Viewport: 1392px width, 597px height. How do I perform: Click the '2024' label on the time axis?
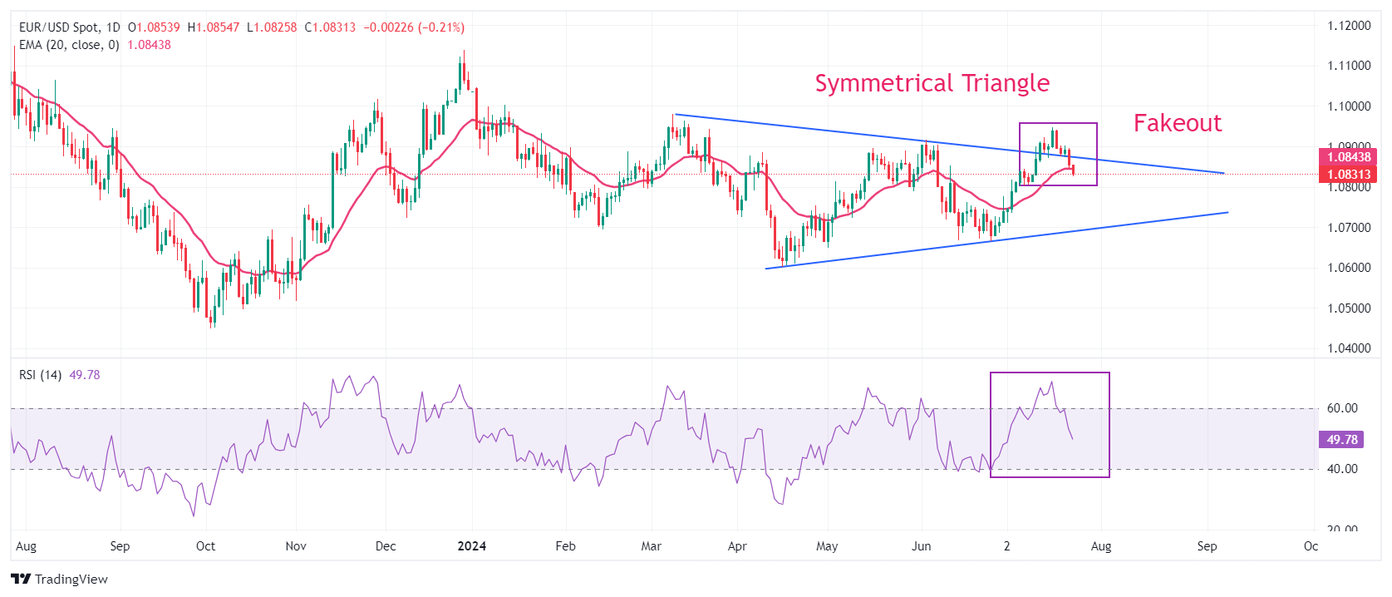click(472, 546)
